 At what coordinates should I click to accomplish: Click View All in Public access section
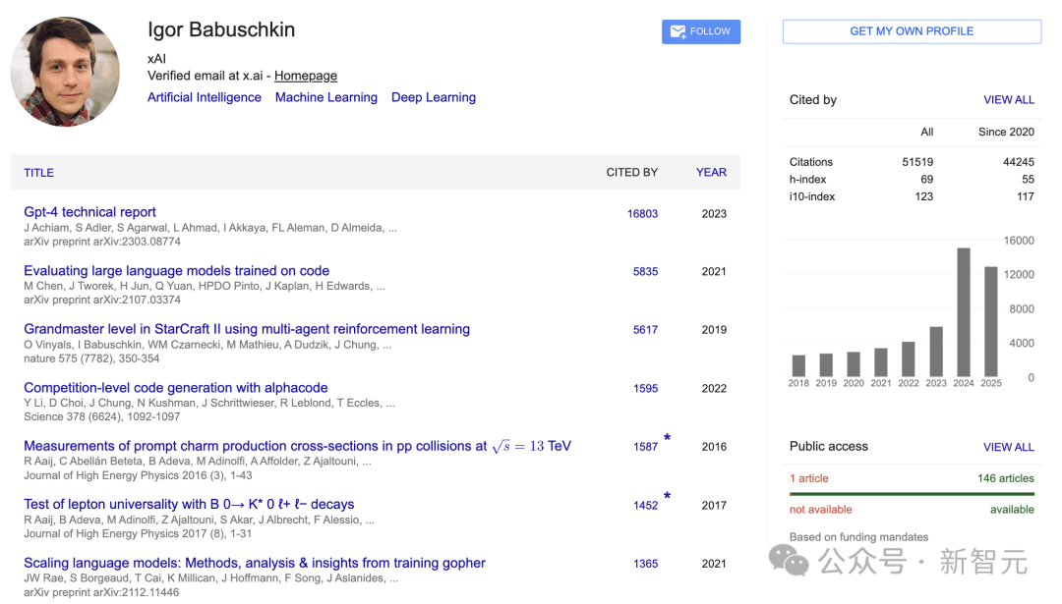click(x=1009, y=447)
